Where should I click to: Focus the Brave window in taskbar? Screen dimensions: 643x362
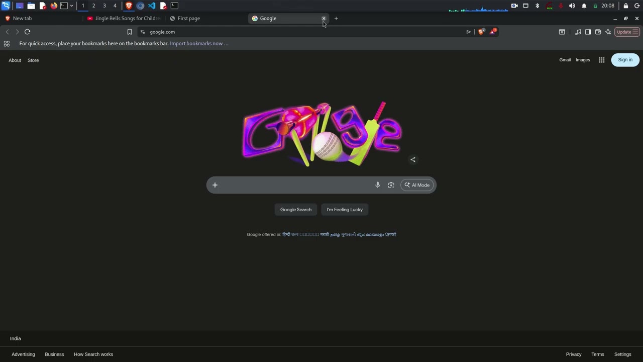click(129, 6)
